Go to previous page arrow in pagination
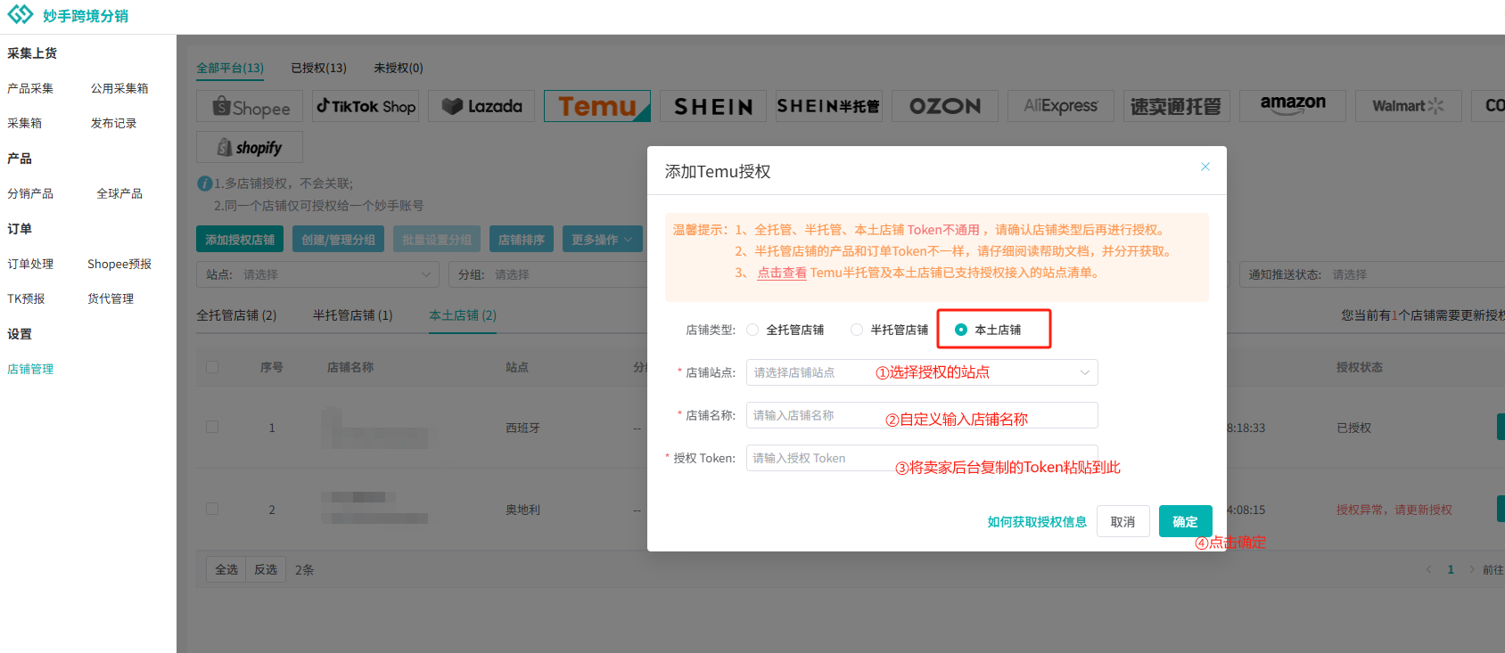1505x653 pixels. click(x=1428, y=569)
